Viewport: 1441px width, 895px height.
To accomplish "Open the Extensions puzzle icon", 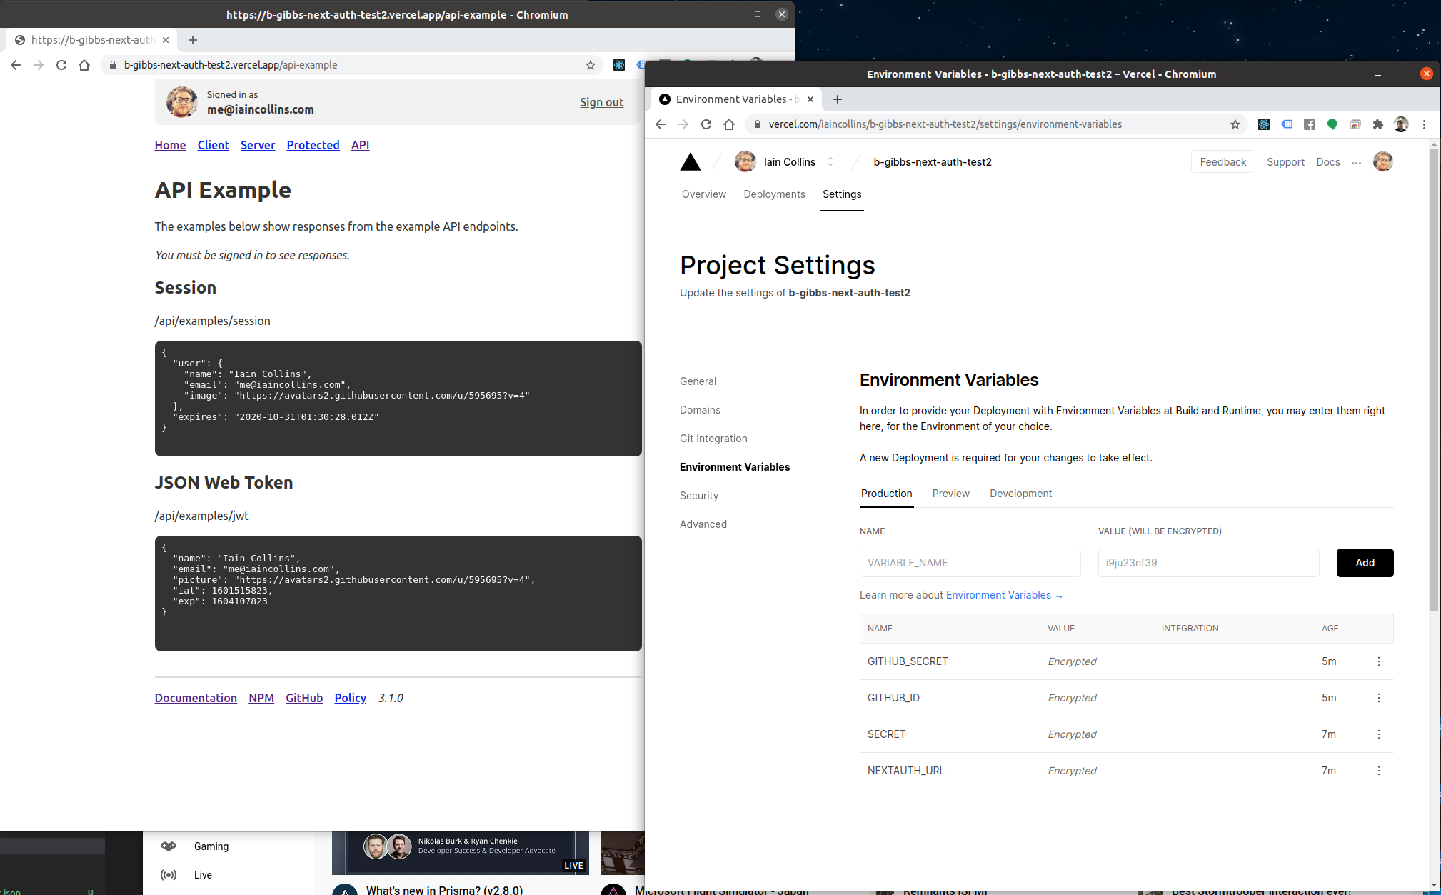I will [x=1377, y=124].
